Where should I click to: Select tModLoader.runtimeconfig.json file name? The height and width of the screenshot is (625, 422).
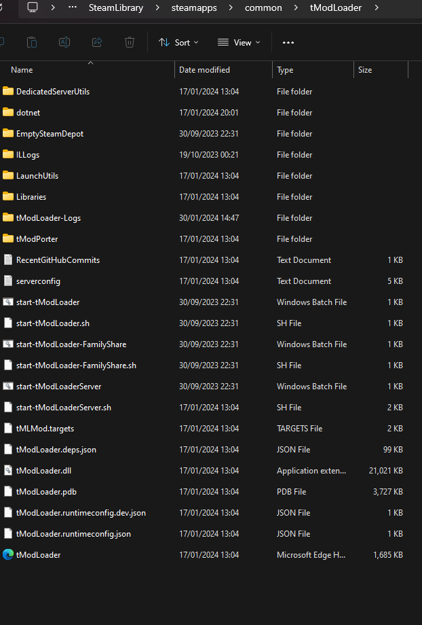click(73, 534)
